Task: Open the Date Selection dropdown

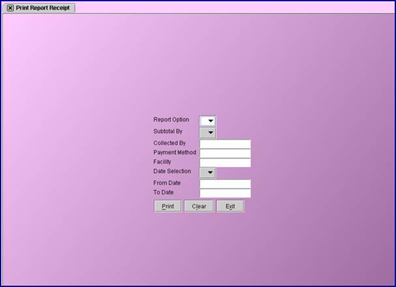Action: [207, 173]
